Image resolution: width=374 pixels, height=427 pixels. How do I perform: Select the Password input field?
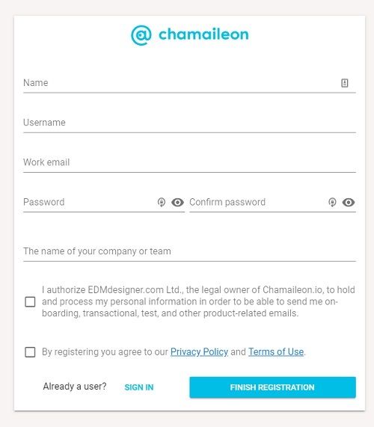point(90,202)
